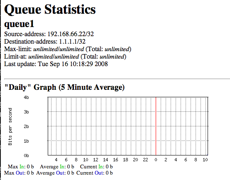The width and height of the screenshot is (230, 180).
Task: Click the Destination-address 1.1.1.1/32 line
Action: (45, 42)
